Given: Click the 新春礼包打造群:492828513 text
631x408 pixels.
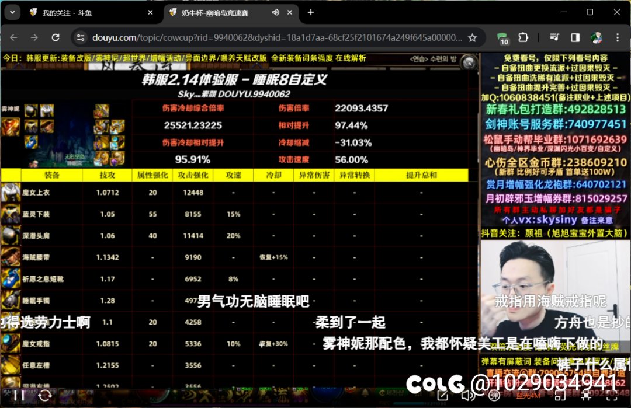Looking at the screenshot, I should [x=556, y=109].
